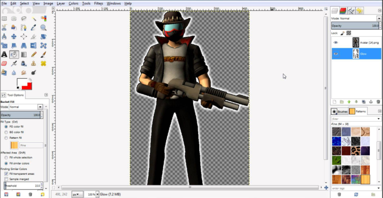Select the Scissors Select tool
383x198 pixels.
coord(4,27)
